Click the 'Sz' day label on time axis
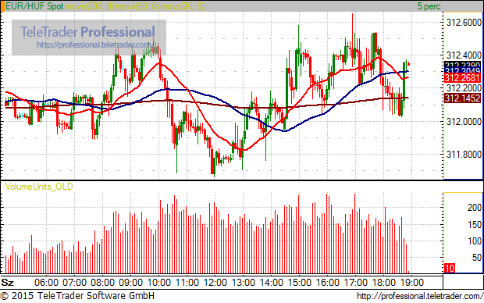This screenshot has width=484, height=303. [7, 283]
